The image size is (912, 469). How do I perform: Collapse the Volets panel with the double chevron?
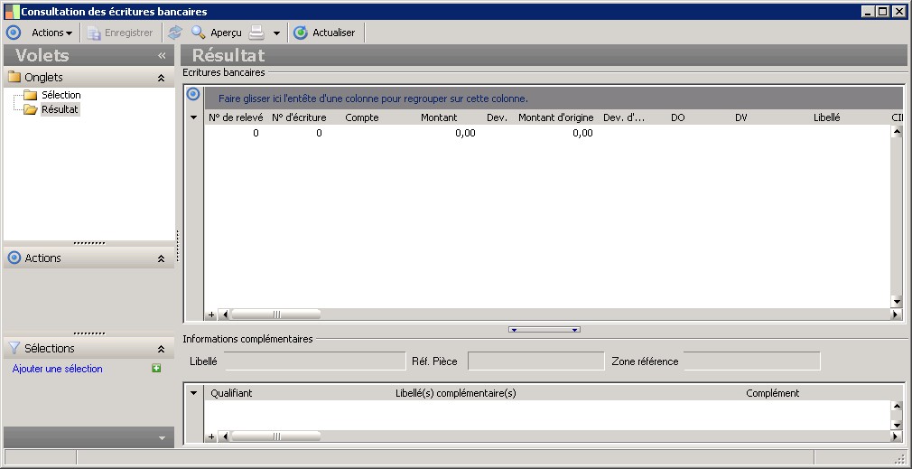pyautogui.click(x=162, y=55)
